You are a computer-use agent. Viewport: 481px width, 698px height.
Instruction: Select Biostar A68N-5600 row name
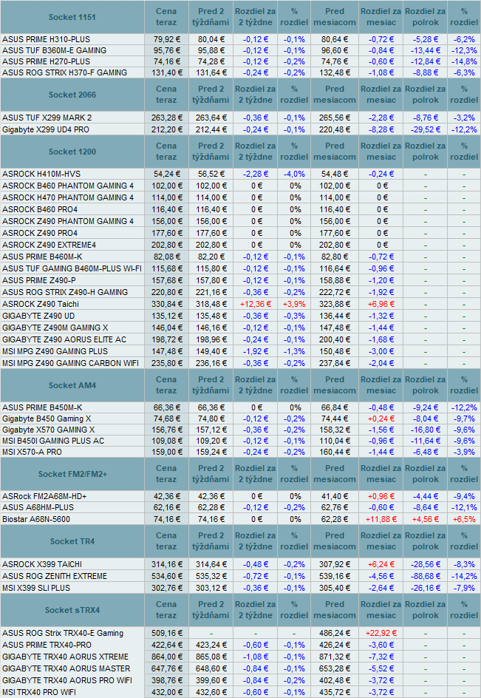(x=36, y=519)
